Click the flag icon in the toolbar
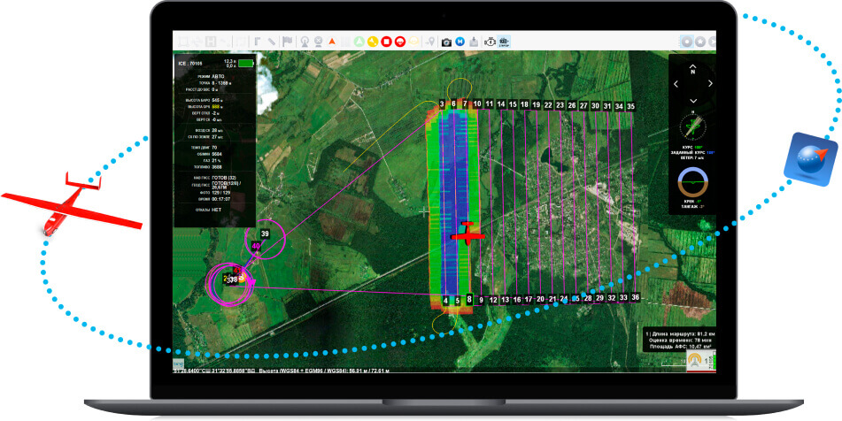 click(288, 41)
